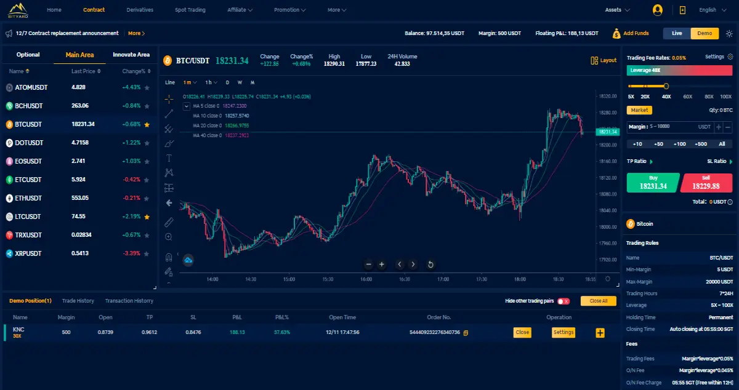Screen dimensions: 739x390
Task: Select the chart pattern tool
Action: click(x=169, y=173)
